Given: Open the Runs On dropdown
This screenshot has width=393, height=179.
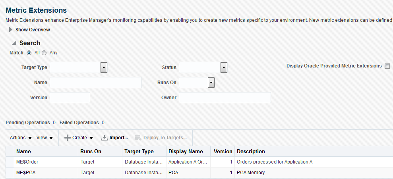Looking at the screenshot, I should pos(211,83).
